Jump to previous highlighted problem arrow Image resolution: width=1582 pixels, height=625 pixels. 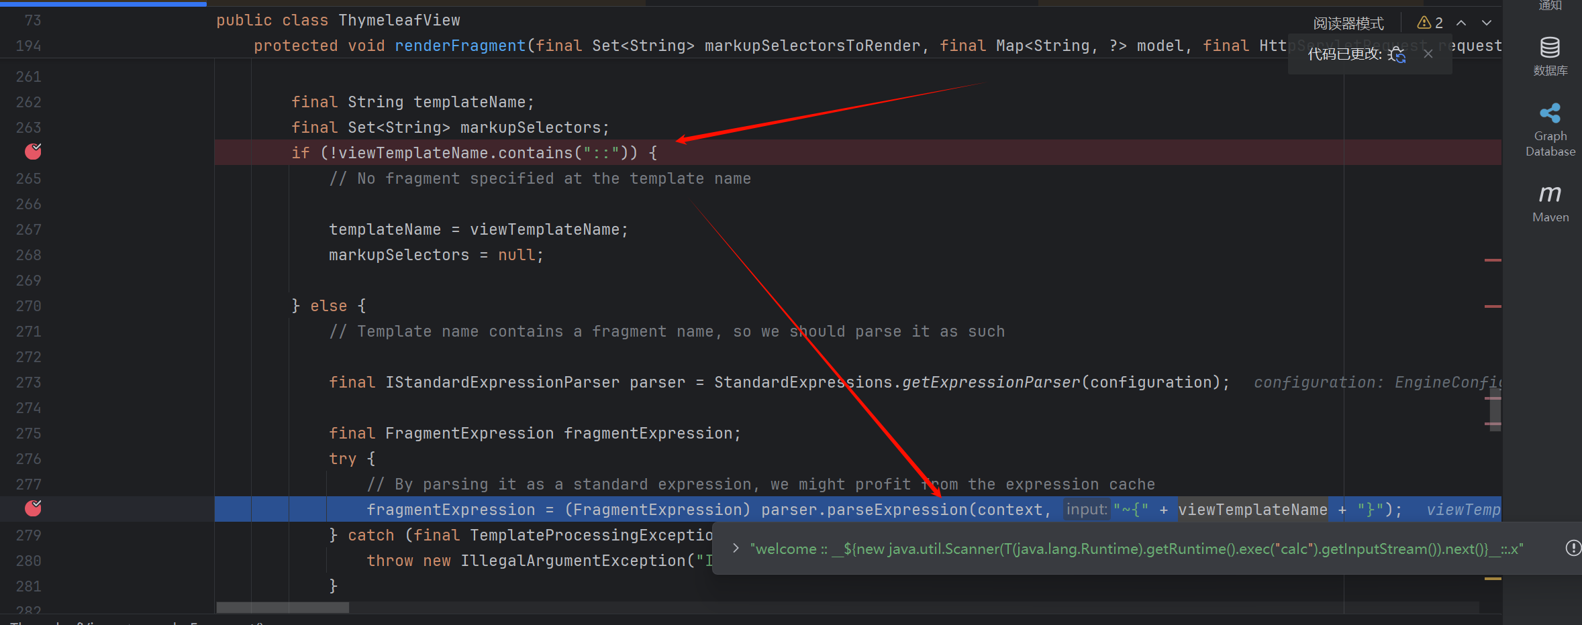(x=1461, y=23)
